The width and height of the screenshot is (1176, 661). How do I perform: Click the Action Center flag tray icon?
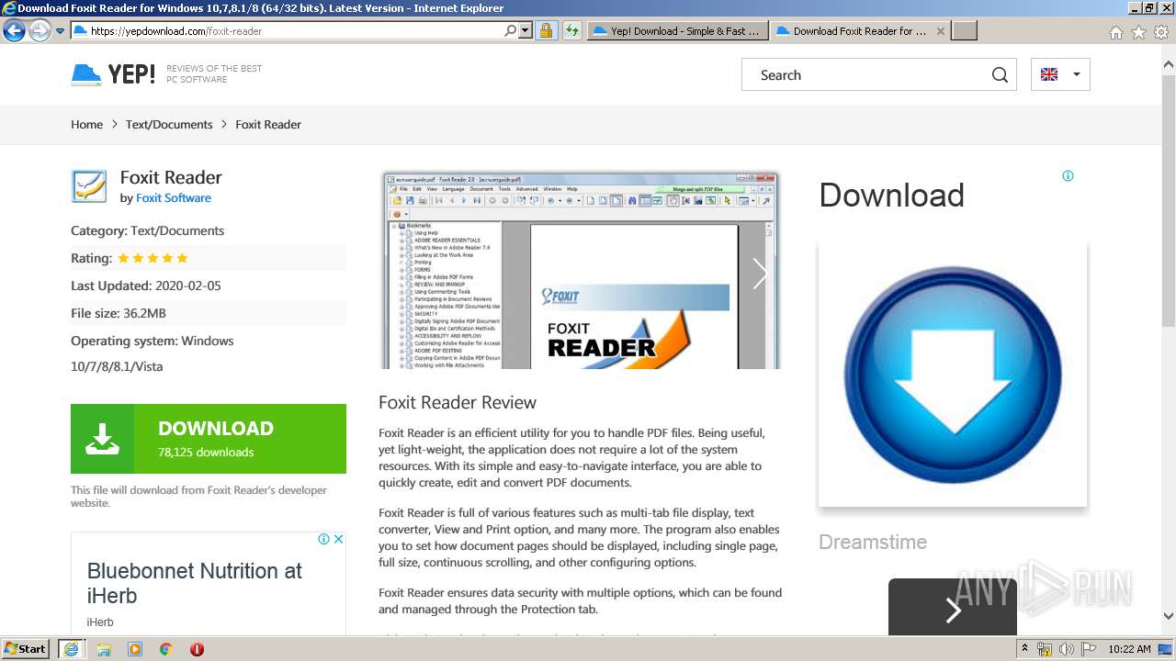click(1089, 649)
